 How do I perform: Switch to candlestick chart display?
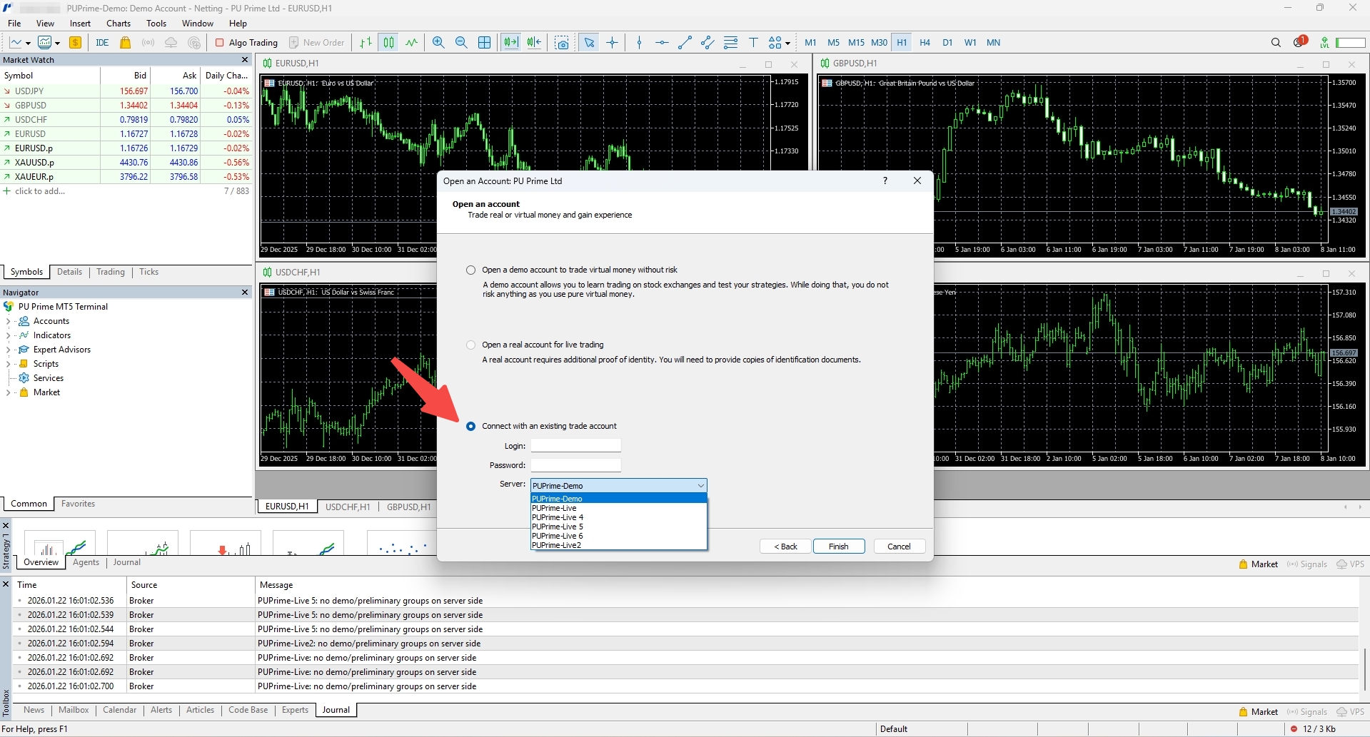click(x=388, y=43)
